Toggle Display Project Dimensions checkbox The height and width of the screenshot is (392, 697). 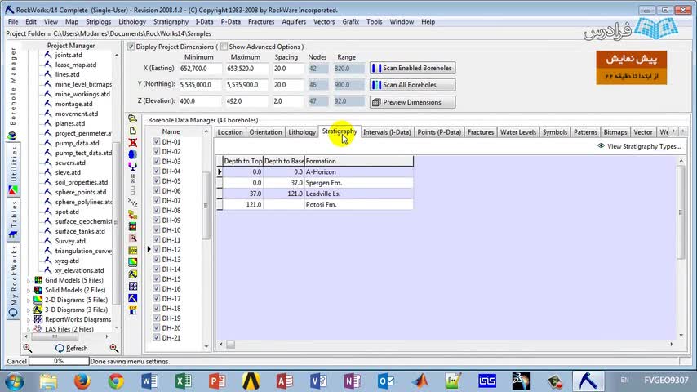coord(131,47)
